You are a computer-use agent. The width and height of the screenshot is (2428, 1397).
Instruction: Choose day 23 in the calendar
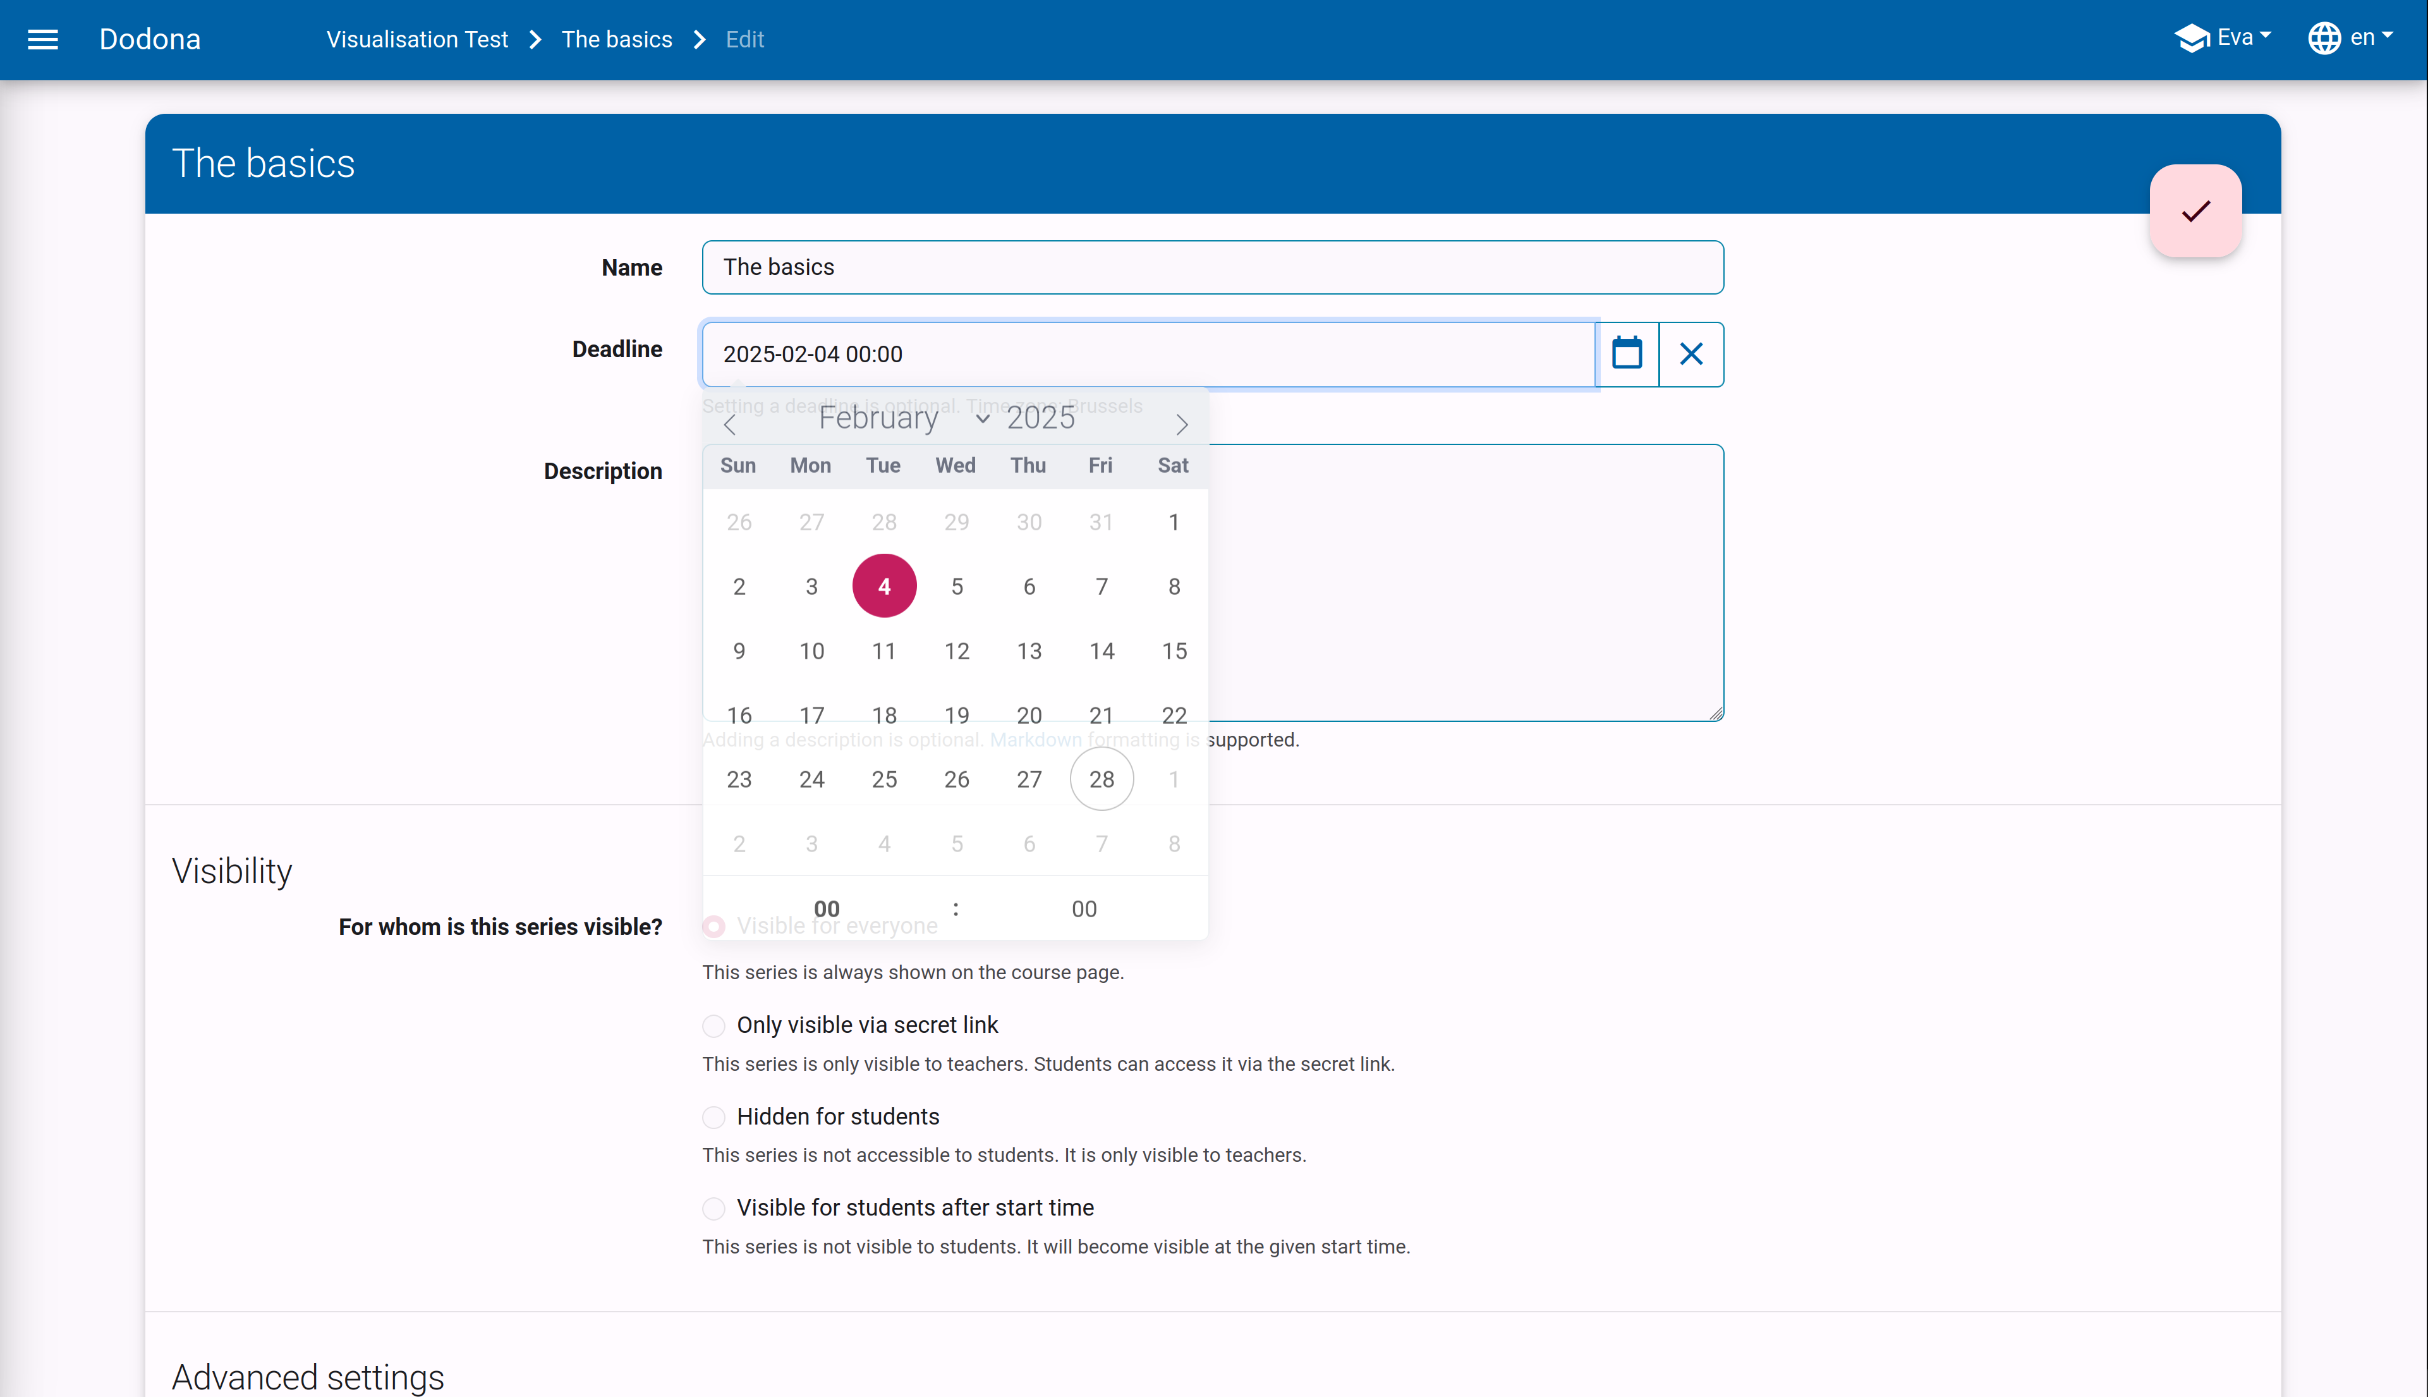click(739, 779)
